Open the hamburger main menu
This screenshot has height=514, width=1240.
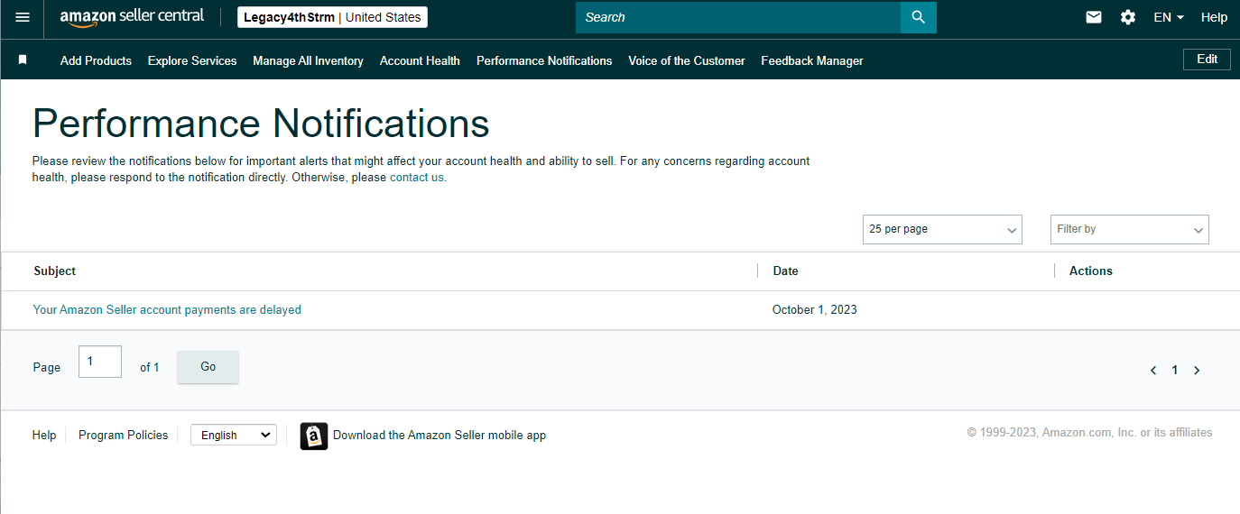pyautogui.click(x=23, y=17)
